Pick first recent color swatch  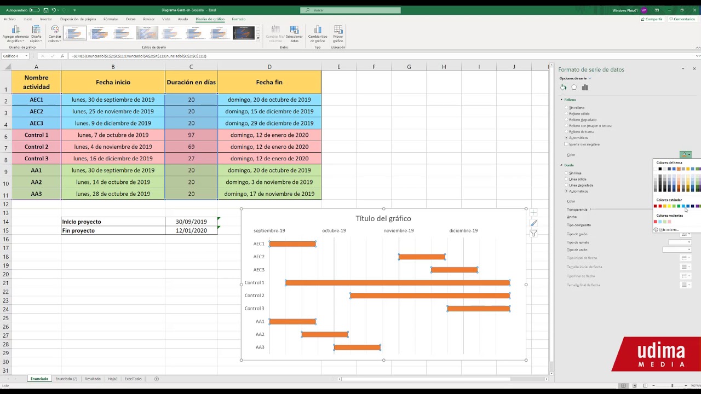click(x=656, y=222)
